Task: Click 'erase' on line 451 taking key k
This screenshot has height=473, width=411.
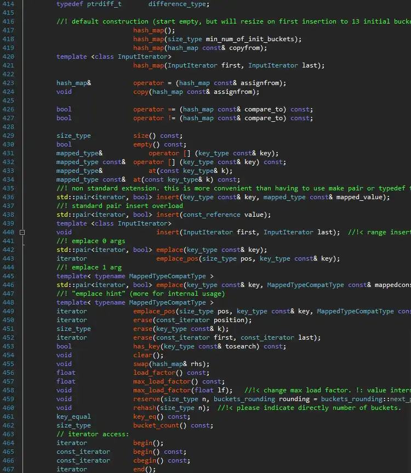Action: 142,329
